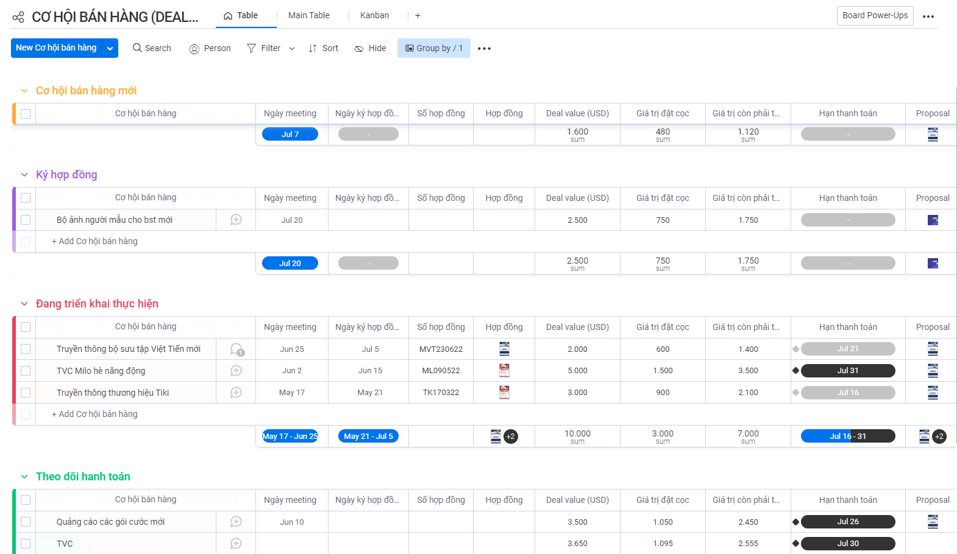Check select-all box in Ký hợp đồng group header

[x=26, y=198]
